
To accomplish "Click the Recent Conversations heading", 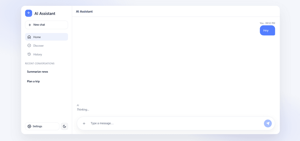I will [x=40, y=64].
